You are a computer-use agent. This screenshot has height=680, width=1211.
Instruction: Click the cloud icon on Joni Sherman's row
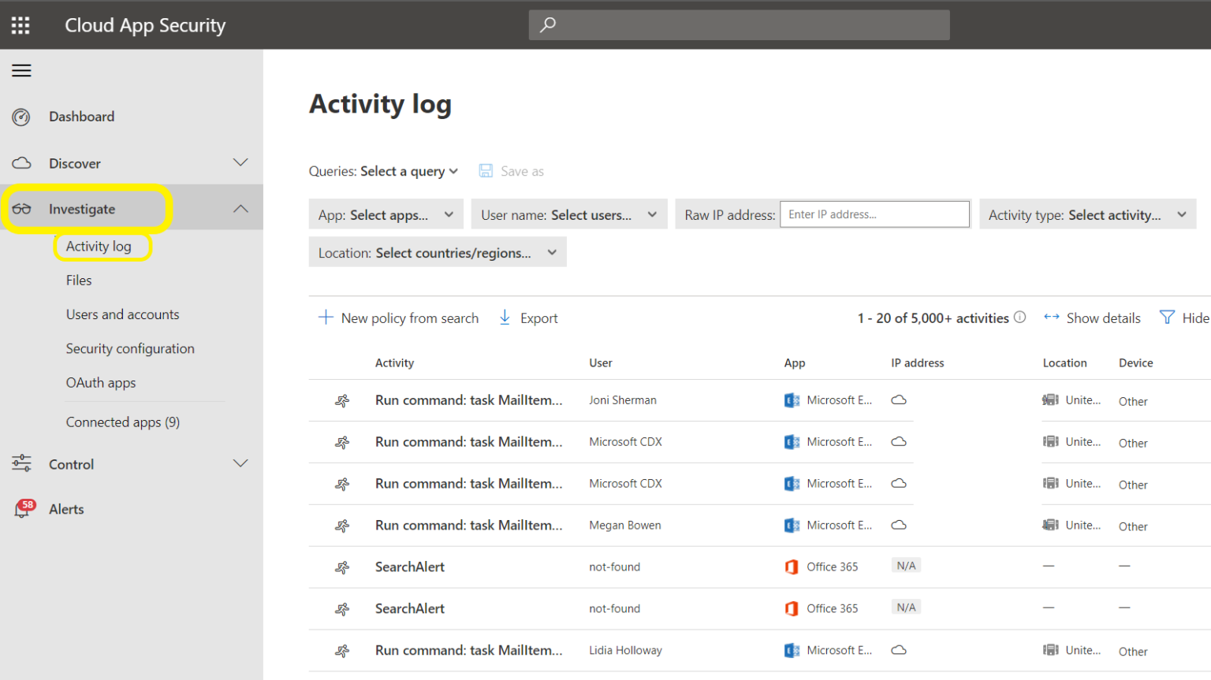(x=899, y=399)
